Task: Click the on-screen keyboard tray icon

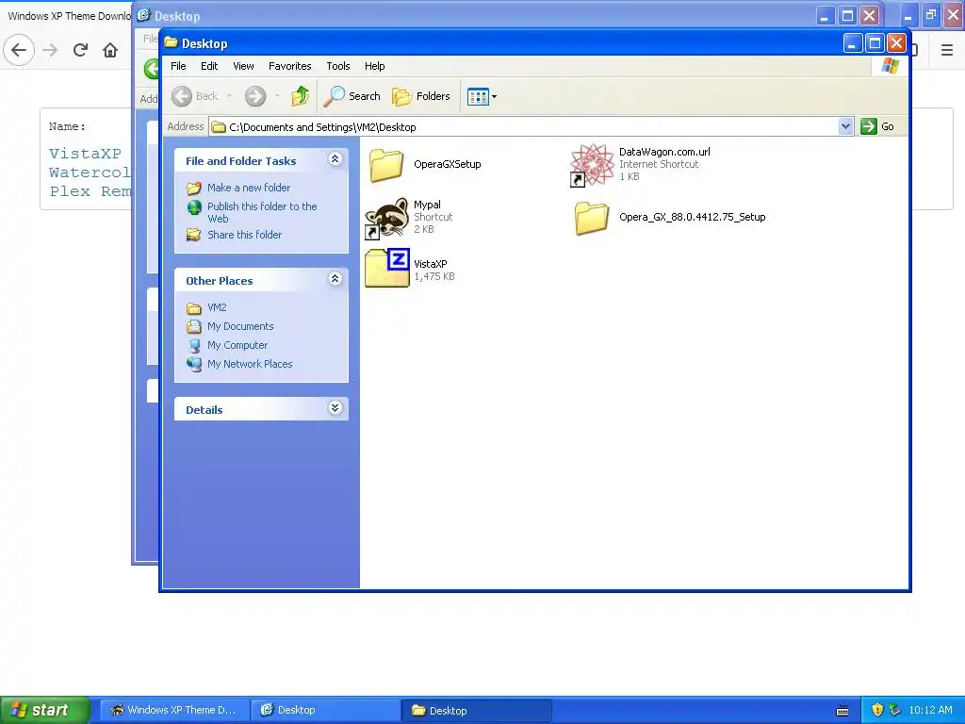Action: (843, 711)
